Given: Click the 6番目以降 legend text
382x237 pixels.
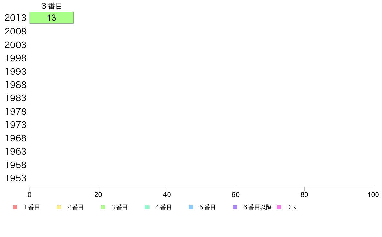Looking at the screenshot, I should click(257, 207).
